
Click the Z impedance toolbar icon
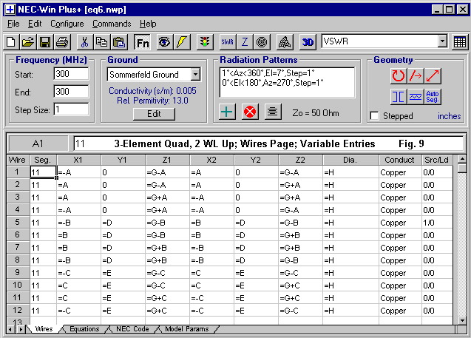pyautogui.click(x=245, y=42)
